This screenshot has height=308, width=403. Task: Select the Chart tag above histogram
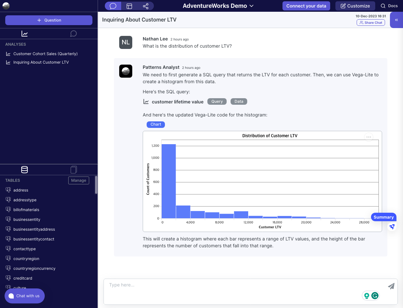tap(156, 124)
